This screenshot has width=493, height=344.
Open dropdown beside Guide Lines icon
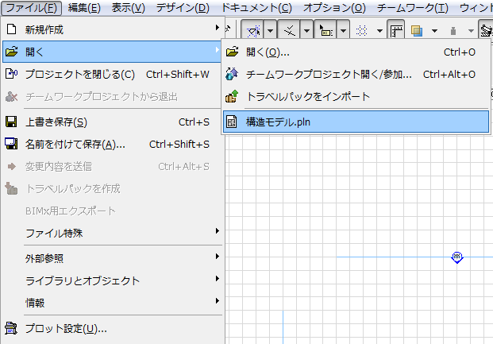[x=270, y=31]
